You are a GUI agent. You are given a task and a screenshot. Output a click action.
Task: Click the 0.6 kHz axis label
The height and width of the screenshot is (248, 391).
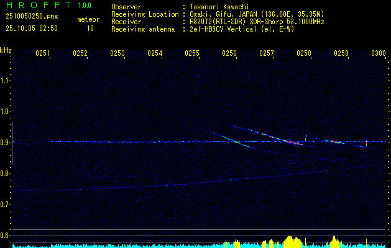click(x=6, y=236)
